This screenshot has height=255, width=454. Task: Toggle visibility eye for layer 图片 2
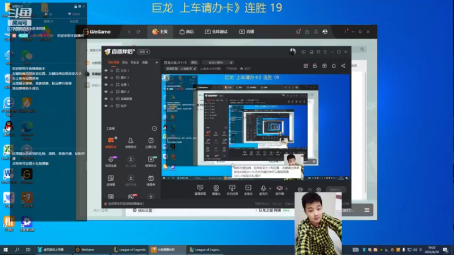[106, 92]
